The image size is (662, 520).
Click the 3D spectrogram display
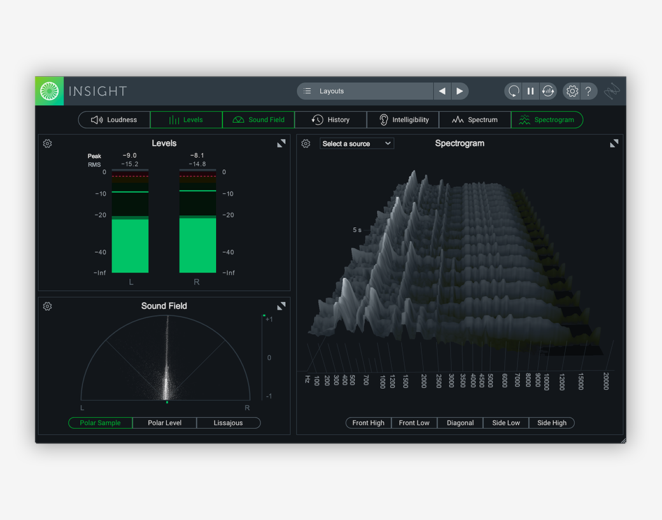coord(456,262)
